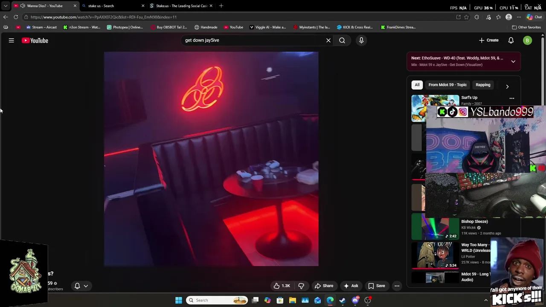The image size is (546, 307).
Task: Expand the Next up mix playlist panel
Action: [x=513, y=61]
